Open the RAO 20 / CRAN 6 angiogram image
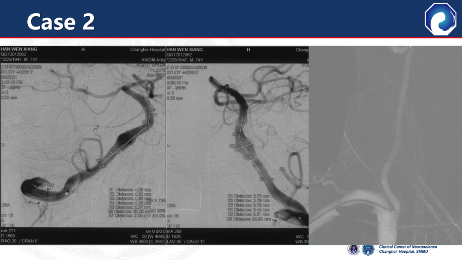The image size is (462, 260). point(83,145)
